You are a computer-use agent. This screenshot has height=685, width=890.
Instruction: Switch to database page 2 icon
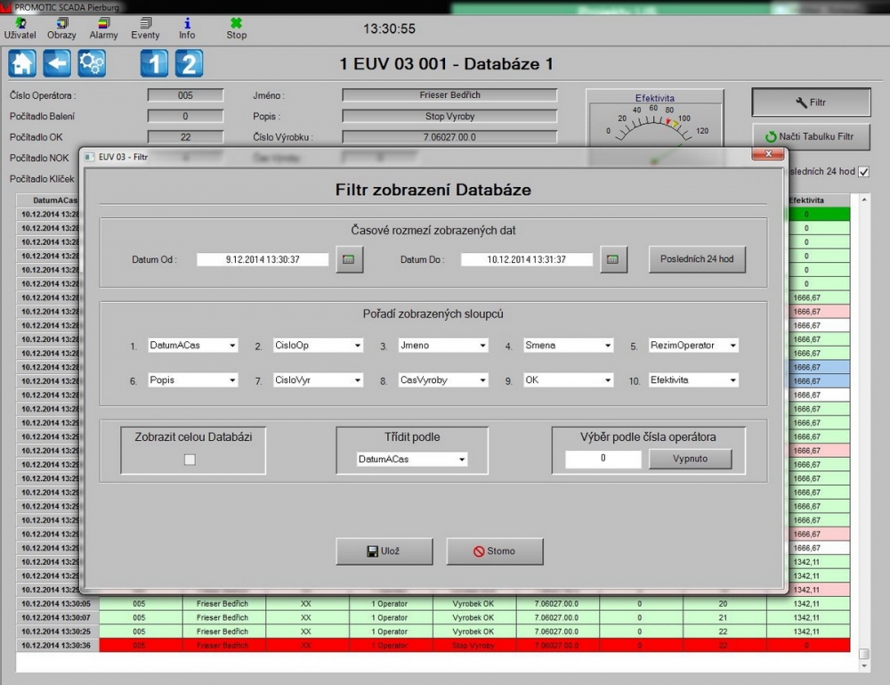(189, 63)
